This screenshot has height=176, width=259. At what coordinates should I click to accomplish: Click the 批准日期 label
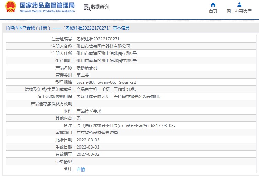64,140
